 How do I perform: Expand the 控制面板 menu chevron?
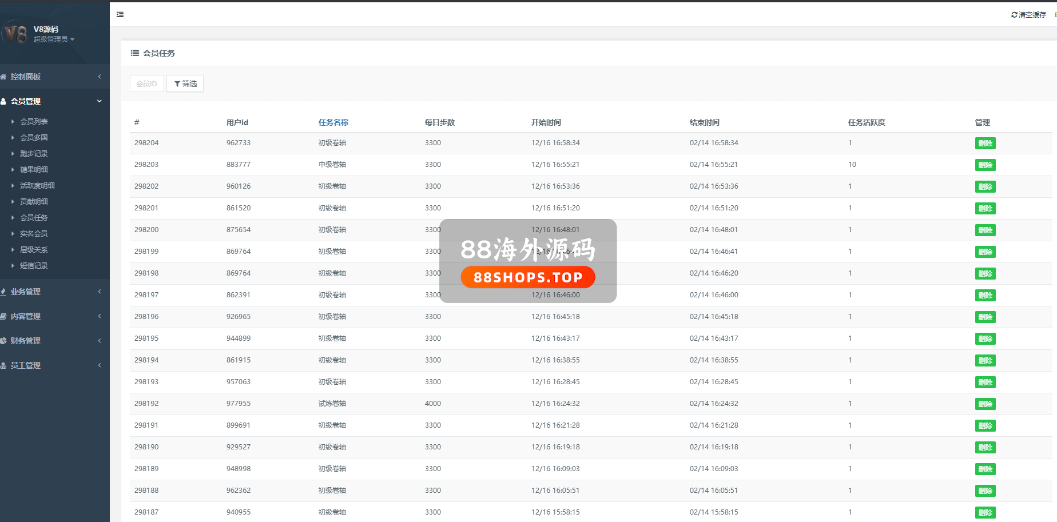tap(100, 77)
